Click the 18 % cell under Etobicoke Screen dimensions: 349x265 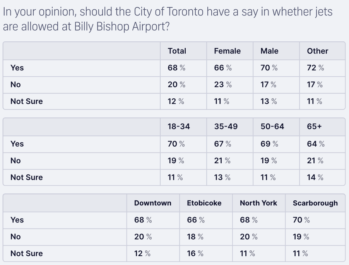(195, 237)
